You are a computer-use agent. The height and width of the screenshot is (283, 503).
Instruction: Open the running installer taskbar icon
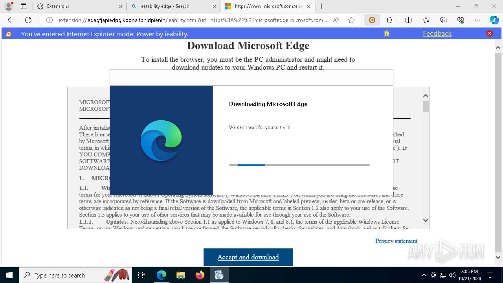[x=219, y=275]
